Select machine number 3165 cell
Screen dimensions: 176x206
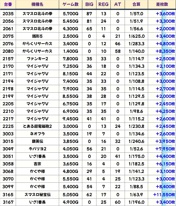(x=8, y=194)
